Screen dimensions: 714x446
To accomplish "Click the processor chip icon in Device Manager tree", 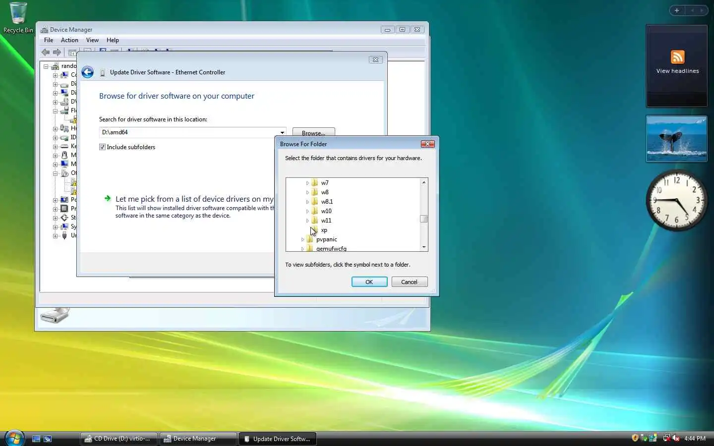I will (x=64, y=209).
